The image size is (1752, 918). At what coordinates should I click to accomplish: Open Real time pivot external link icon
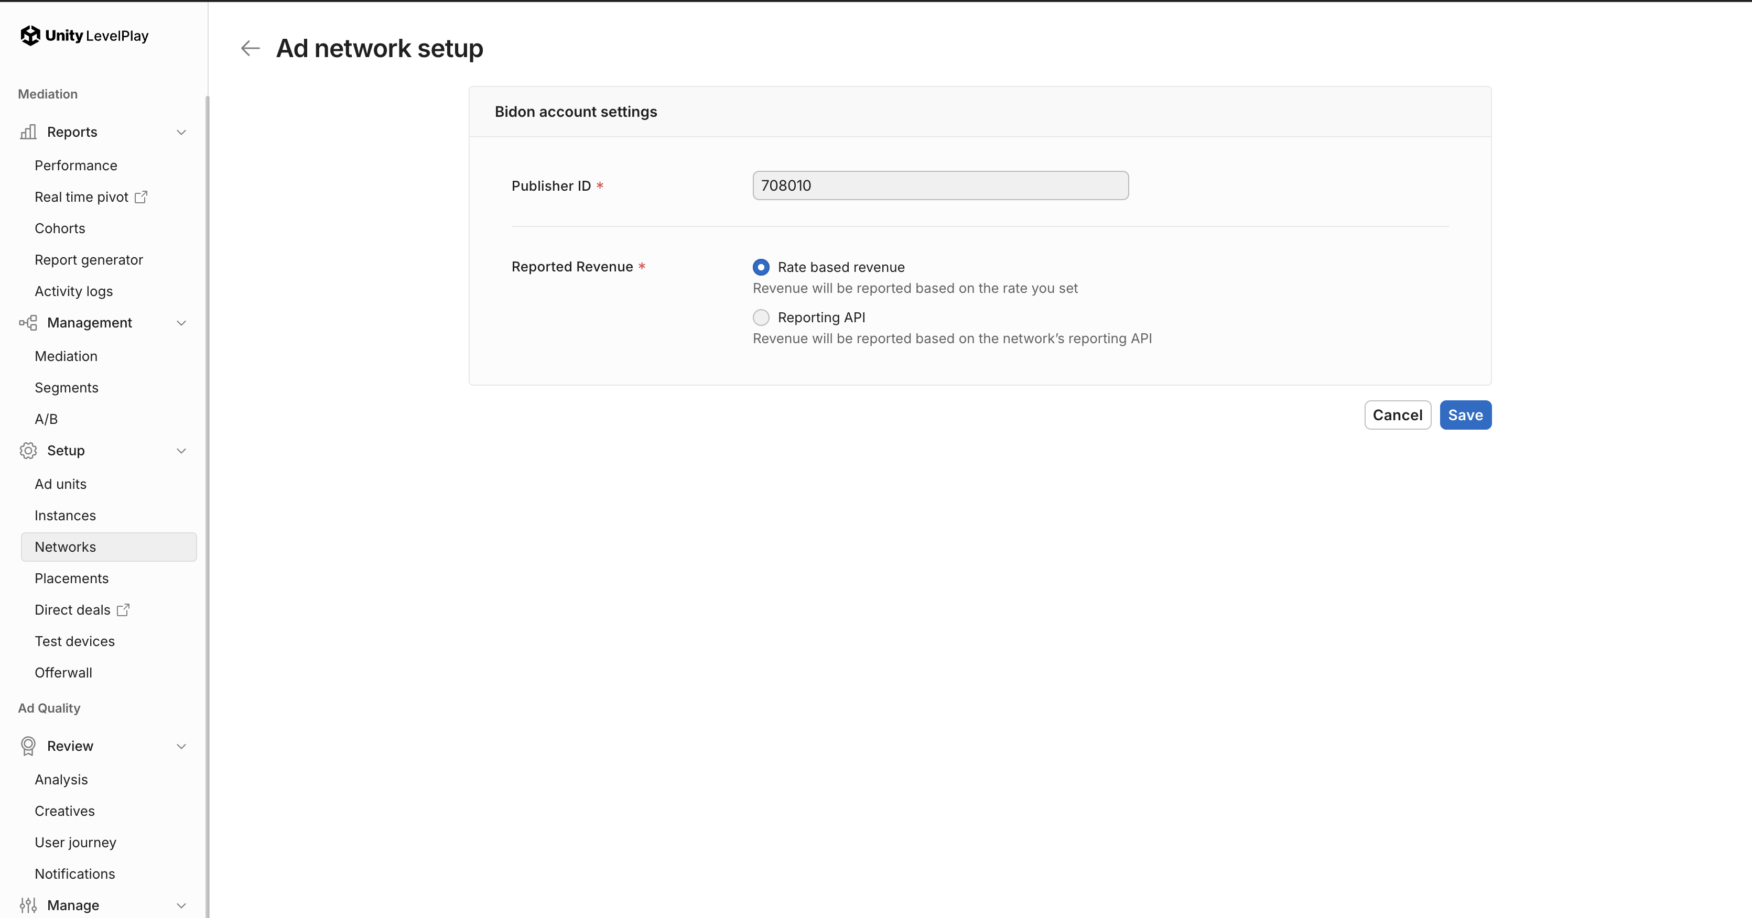click(141, 197)
